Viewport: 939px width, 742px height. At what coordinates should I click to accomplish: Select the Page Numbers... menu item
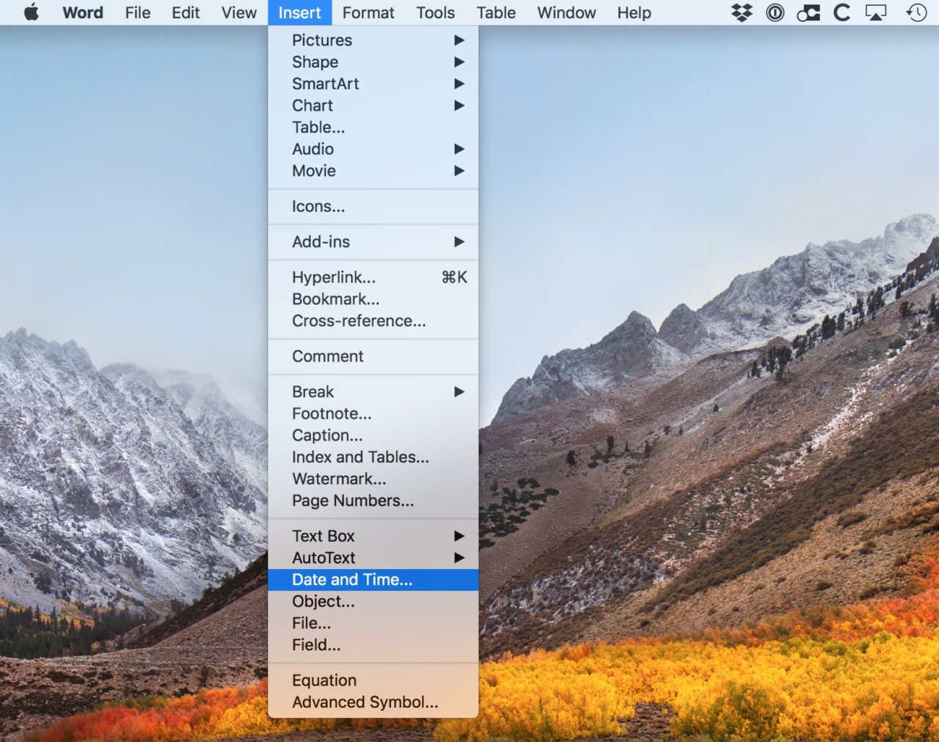[373, 501]
